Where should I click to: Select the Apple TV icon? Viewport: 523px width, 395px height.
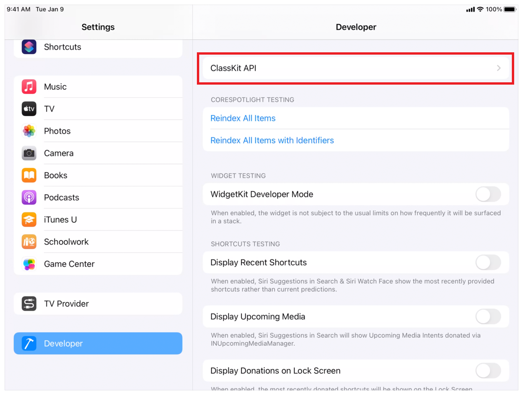click(x=29, y=109)
